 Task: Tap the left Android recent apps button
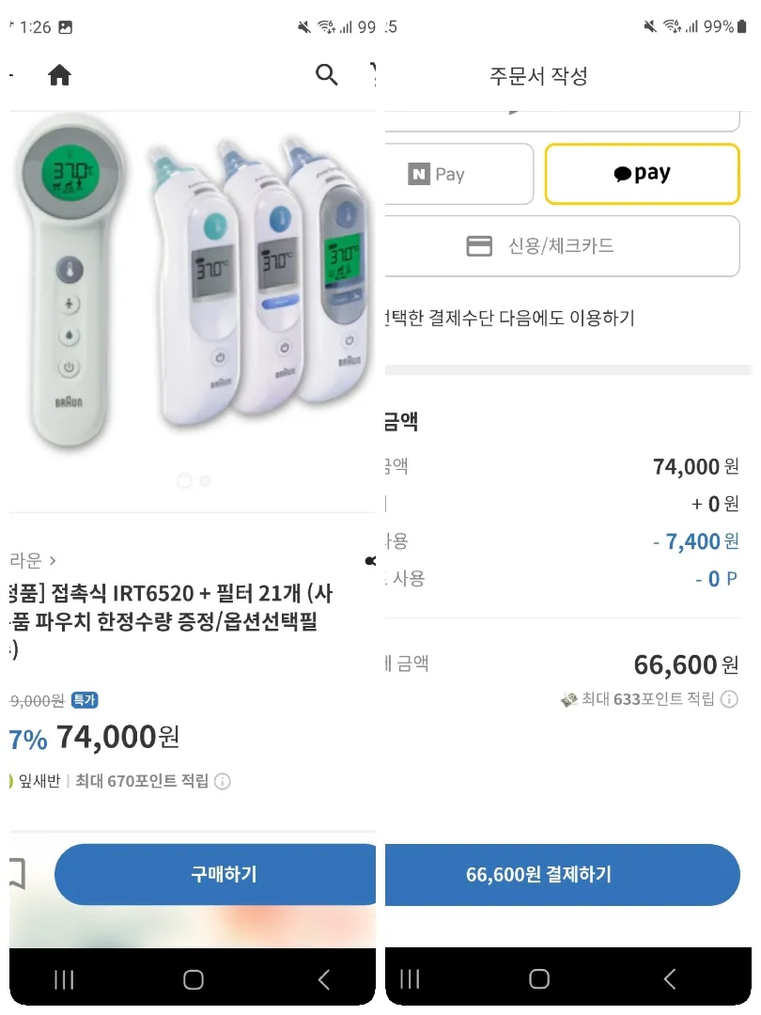(64, 979)
